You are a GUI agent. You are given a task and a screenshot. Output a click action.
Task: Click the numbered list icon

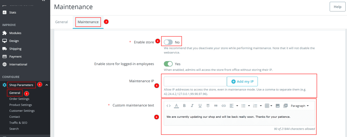point(255,106)
